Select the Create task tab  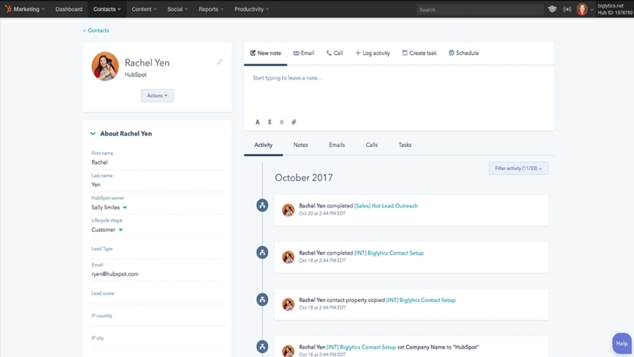[x=419, y=53]
